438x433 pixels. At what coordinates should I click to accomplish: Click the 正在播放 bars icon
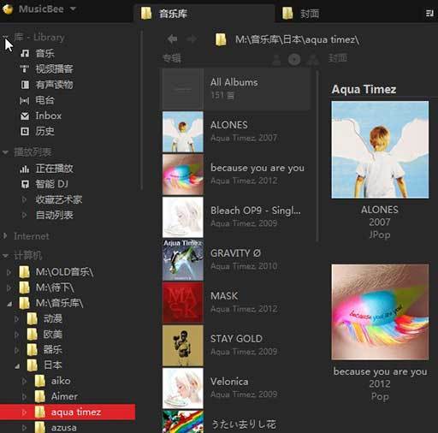25,169
